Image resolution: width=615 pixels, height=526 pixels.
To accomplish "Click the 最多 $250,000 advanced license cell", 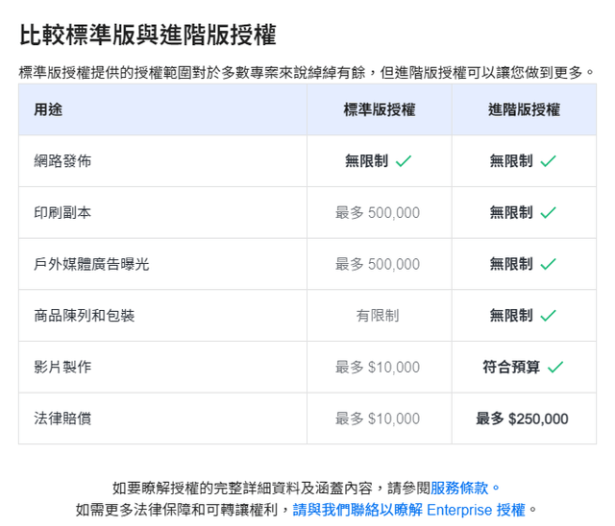I will [522, 418].
